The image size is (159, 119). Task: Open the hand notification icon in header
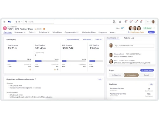pyautogui.click(x=126, y=22)
